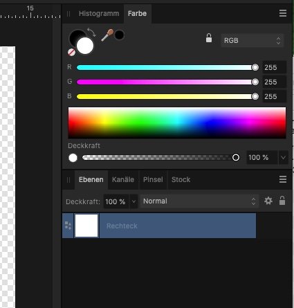This screenshot has height=308, width=294.
Task: Click the no-color red slash circle
Action: (71, 53)
